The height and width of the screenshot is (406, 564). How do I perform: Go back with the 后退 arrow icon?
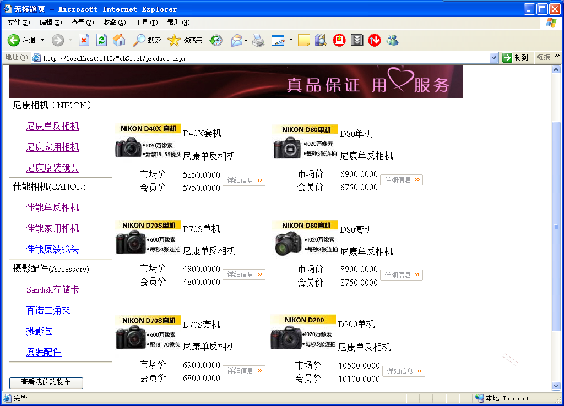[14, 40]
